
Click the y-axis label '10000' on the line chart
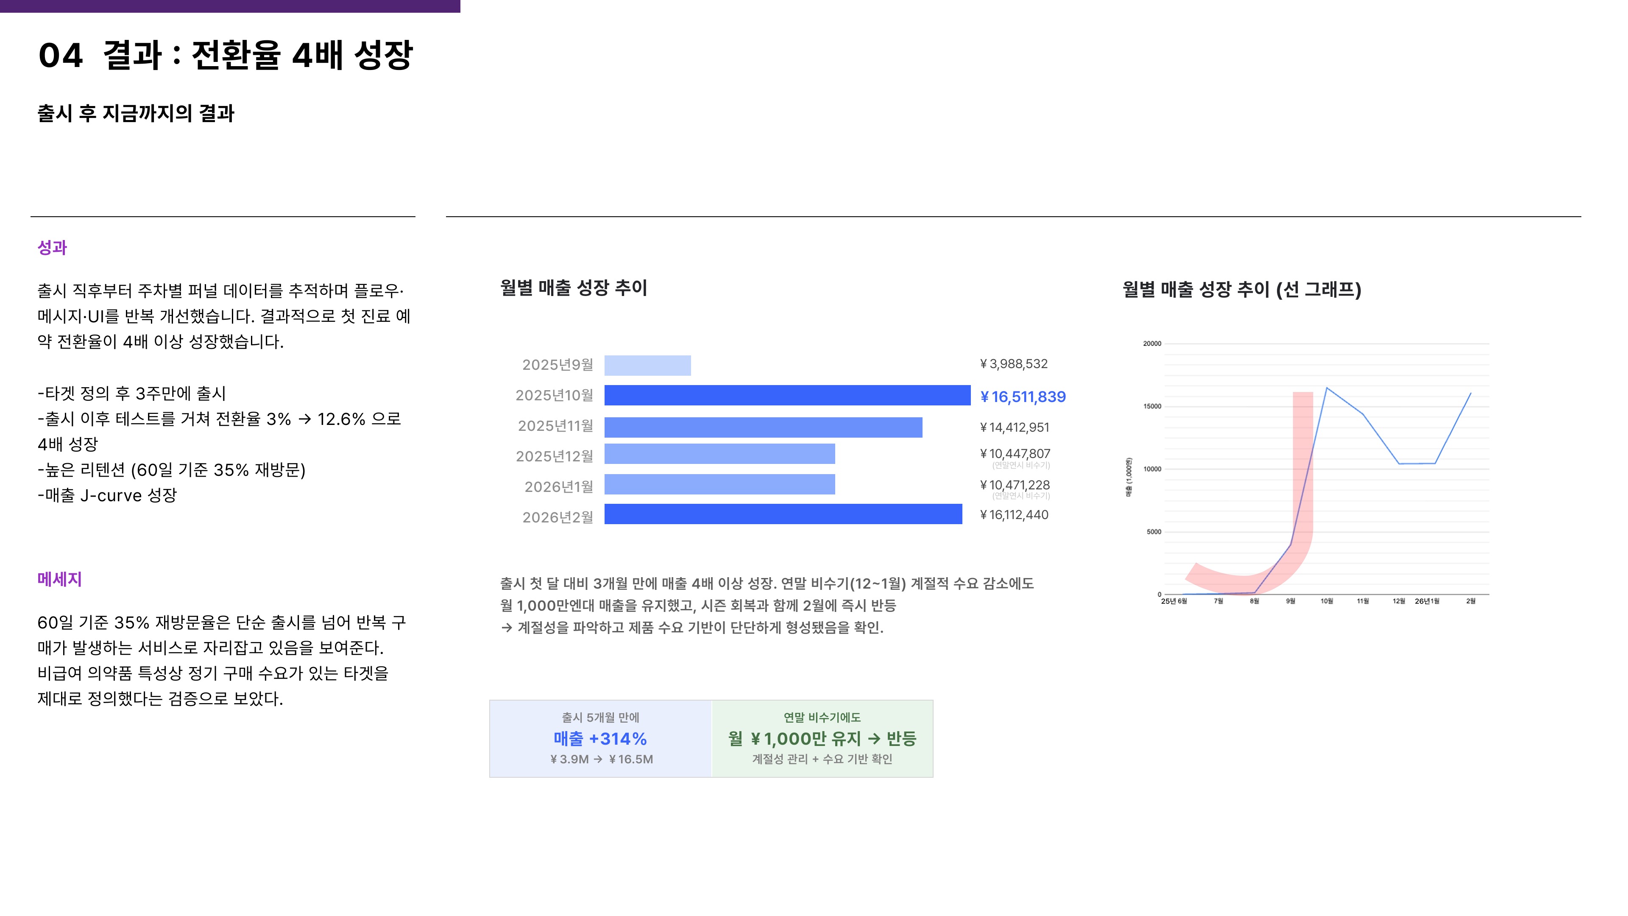pyautogui.click(x=1152, y=469)
